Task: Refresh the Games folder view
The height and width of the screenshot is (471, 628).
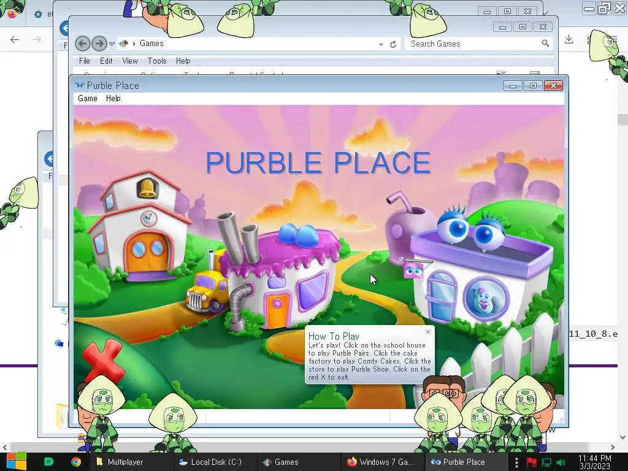Action: pos(393,44)
